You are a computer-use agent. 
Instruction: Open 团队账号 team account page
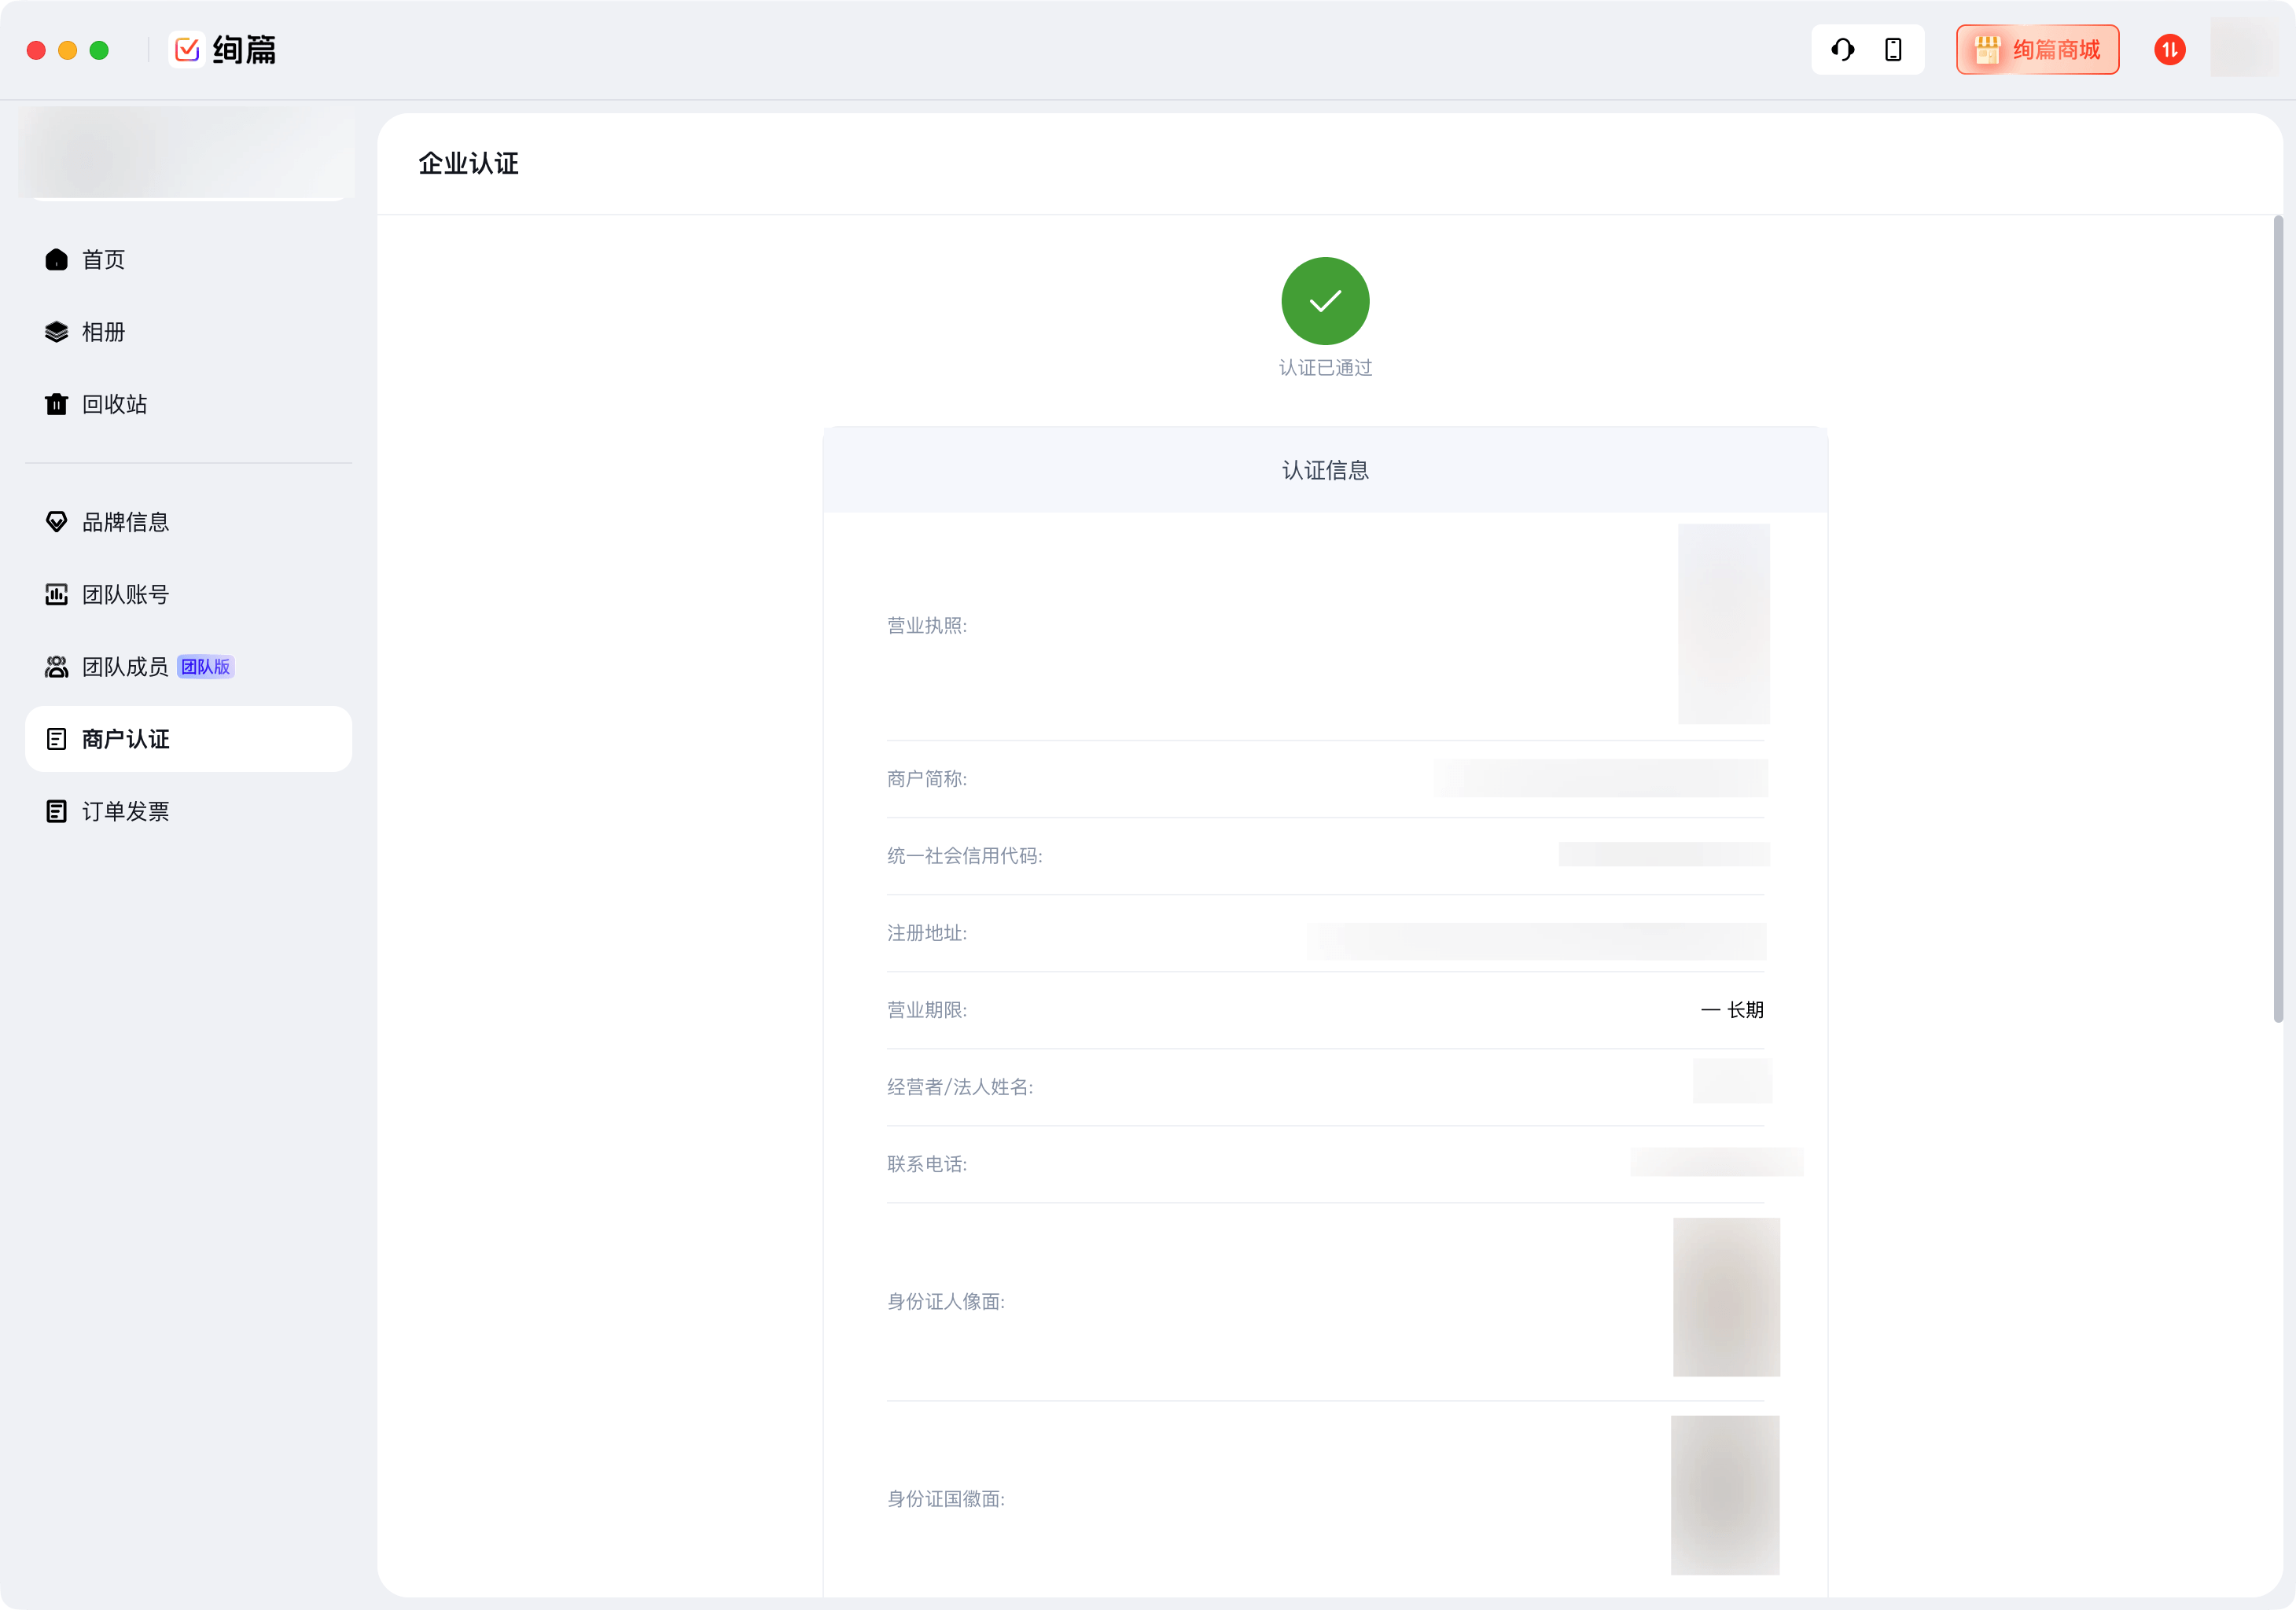[x=125, y=595]
